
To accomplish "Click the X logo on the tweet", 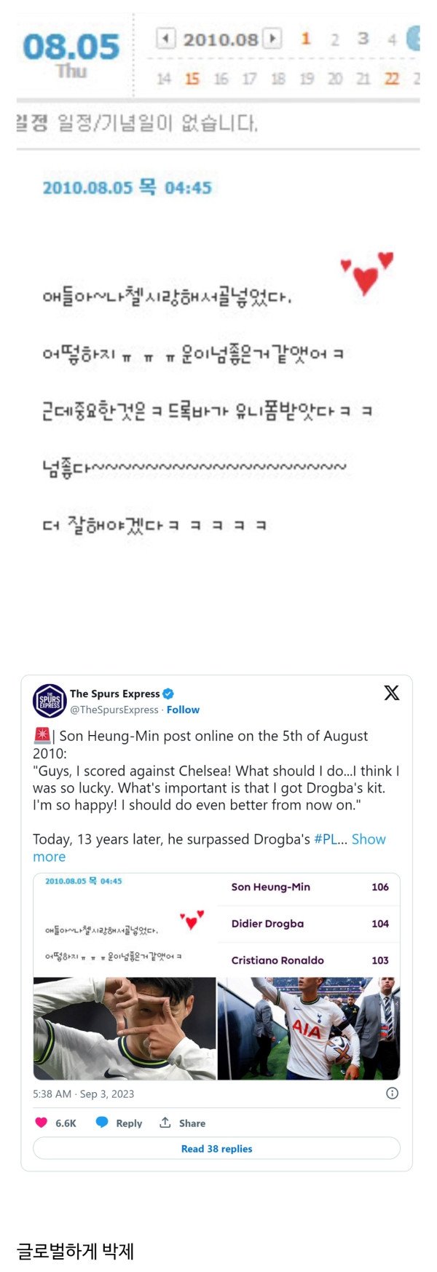I will 392,692.
